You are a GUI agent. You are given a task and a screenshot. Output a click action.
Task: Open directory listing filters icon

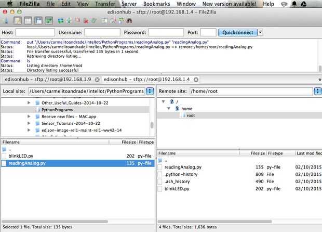coord(104,21)
